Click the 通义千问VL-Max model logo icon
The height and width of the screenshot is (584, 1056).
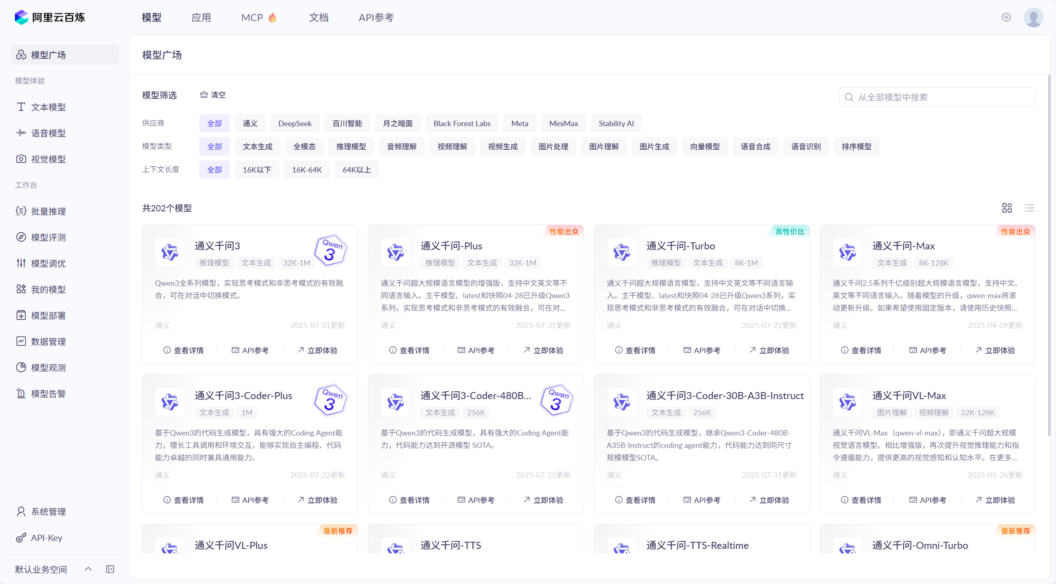point(847,402)
